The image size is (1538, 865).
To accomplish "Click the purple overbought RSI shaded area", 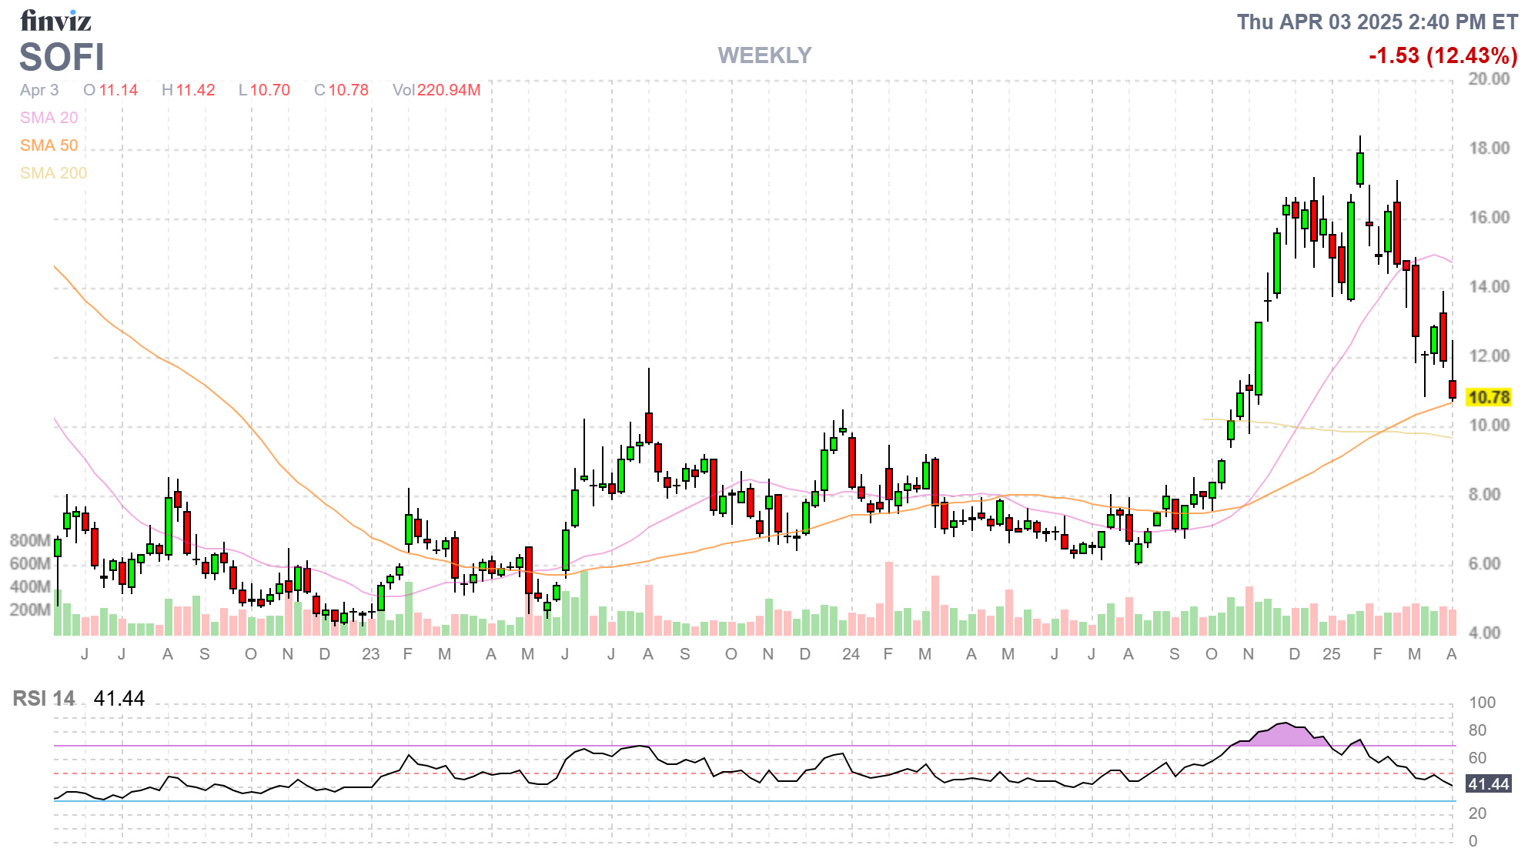I will coord(1283,736).
